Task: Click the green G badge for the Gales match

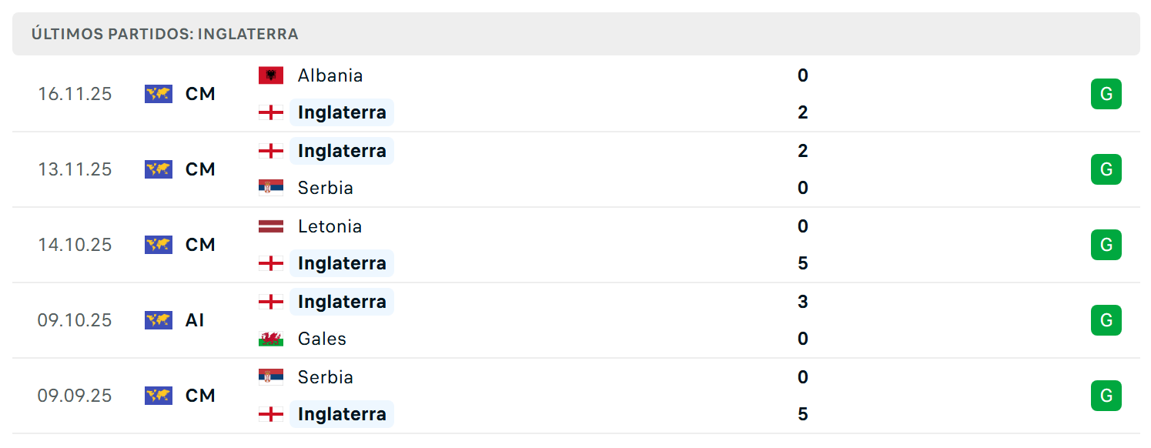Action: point(1106,320)
